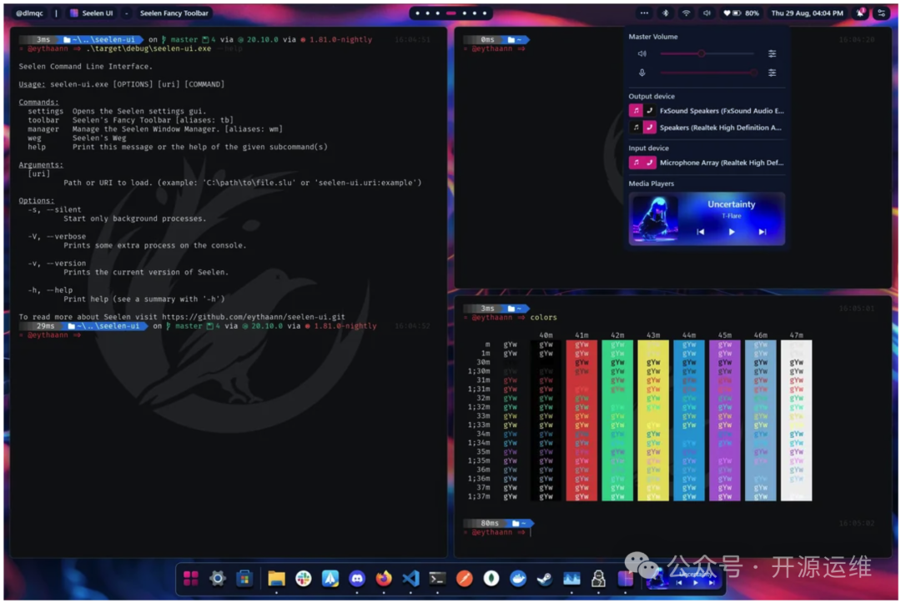The width and height of the screenshot is (901, 603).
Task: Launch Microsoft Store from the dock
Action: click(x=244, y=578)
